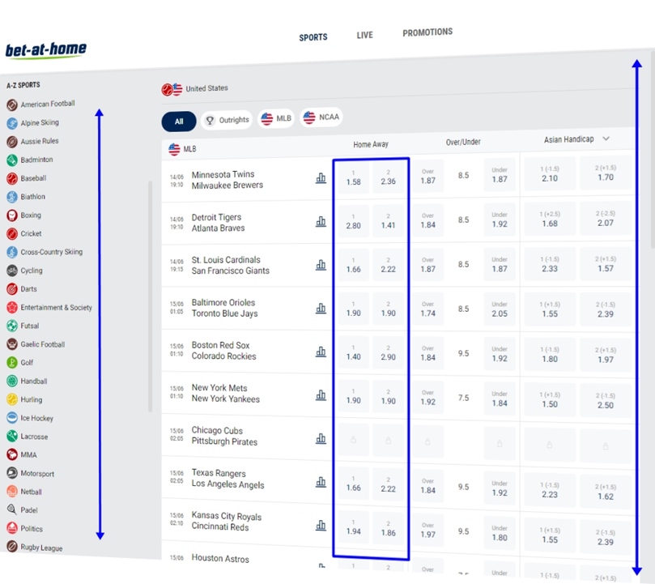This screenshot has height=584, width=655.
Task: Open Chicago Cubs vs Pittsburgh Pirates match
Action: [x=224, y=436]
